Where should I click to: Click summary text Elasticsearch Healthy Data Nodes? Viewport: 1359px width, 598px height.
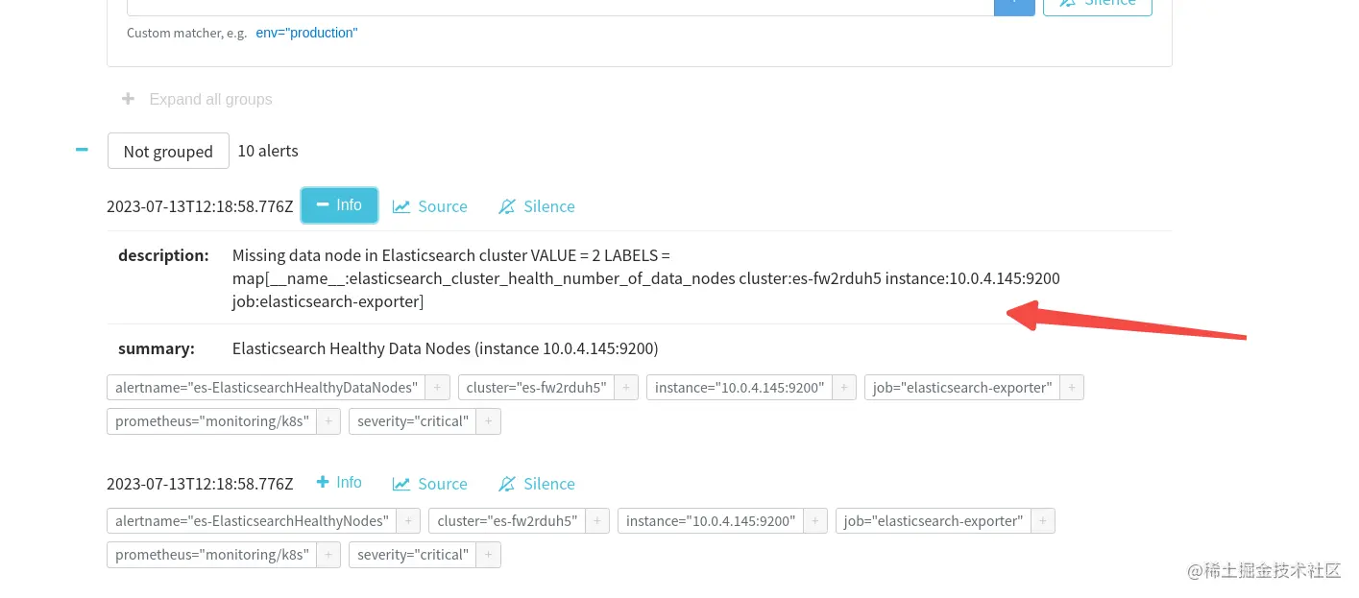tap(446, 348)
